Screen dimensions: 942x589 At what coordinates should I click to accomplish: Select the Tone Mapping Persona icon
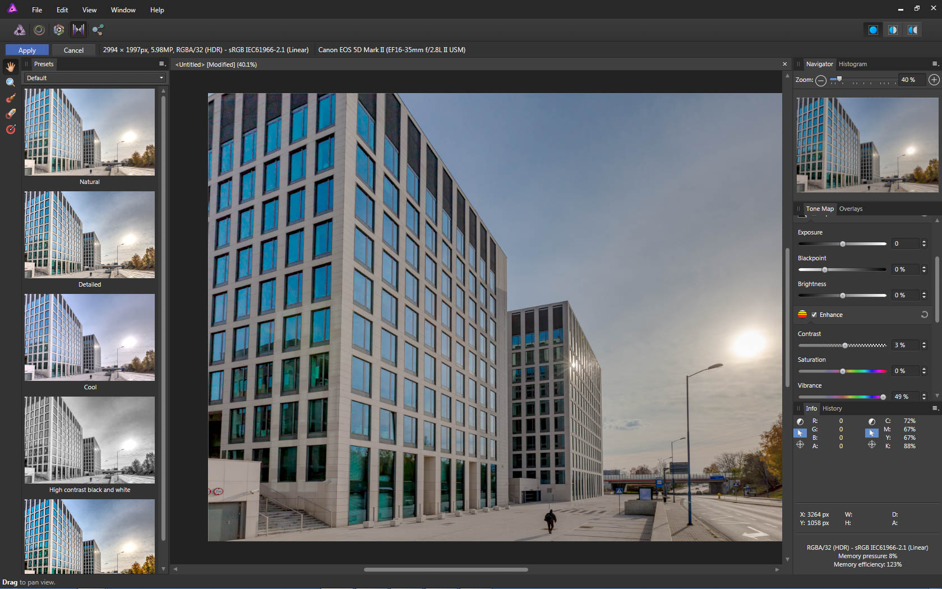pos(78,30)
